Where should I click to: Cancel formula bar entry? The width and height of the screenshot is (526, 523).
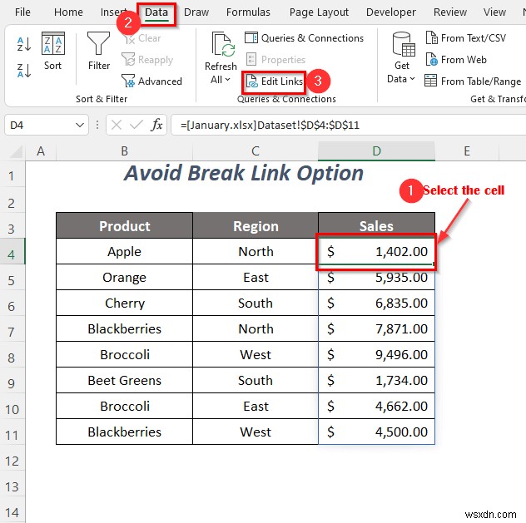tap(116, 126)
